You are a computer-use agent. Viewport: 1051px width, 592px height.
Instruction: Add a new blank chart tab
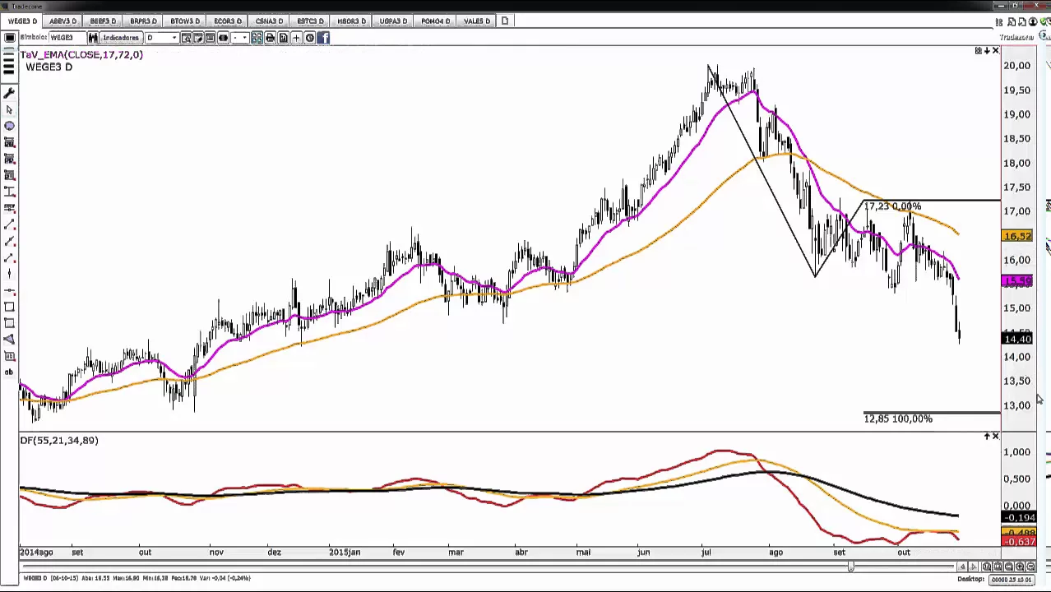[x=504, y=21]
